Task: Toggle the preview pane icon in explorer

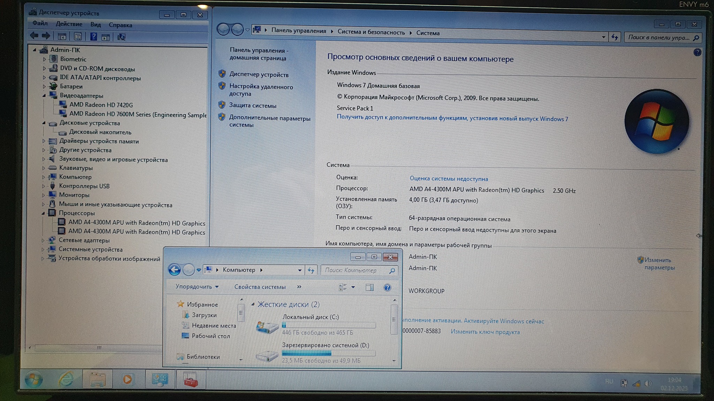Action: point(370,288)
